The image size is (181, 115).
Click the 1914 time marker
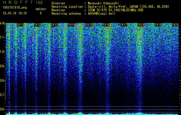coord(72,25)
